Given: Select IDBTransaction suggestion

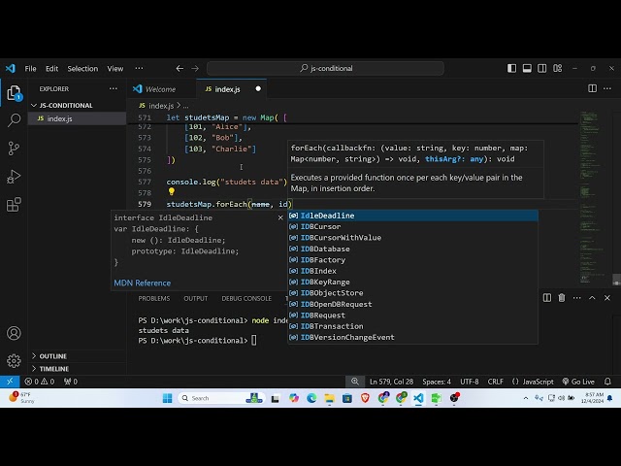Looking at the screenshot, I should point(412,326).
